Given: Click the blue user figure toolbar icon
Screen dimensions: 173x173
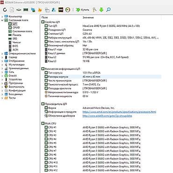Looking at the screenshot, I should tap(54, 10).
